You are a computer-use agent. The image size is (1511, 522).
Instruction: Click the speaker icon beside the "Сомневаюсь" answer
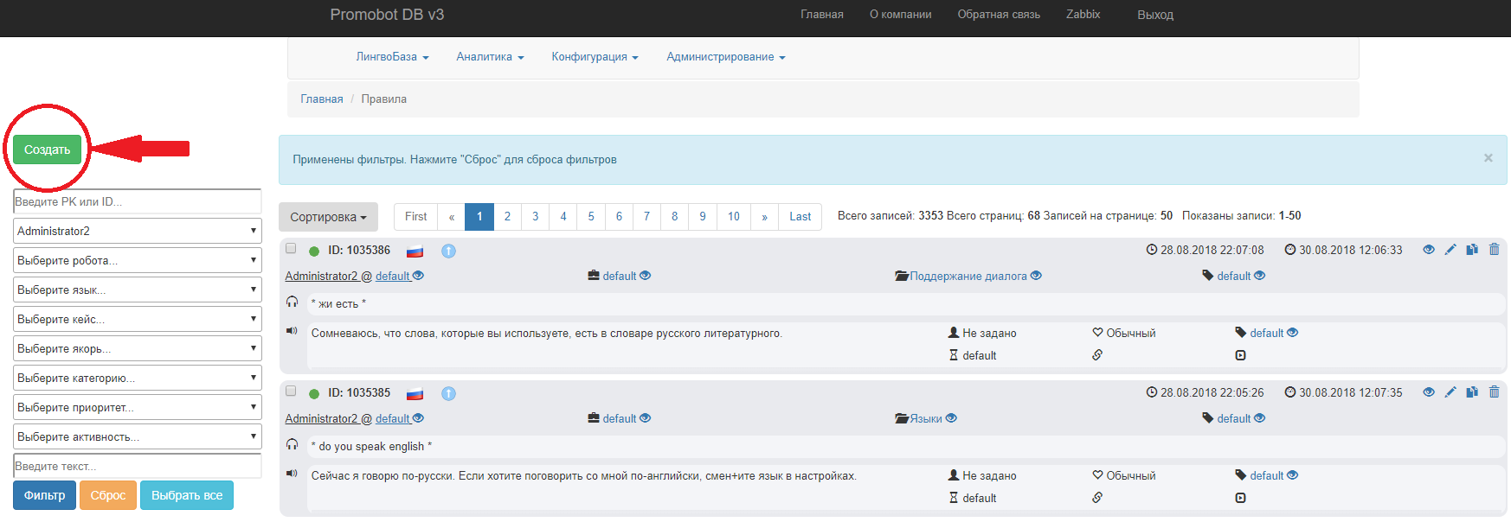pyautogui.click(x=293, y=331)
